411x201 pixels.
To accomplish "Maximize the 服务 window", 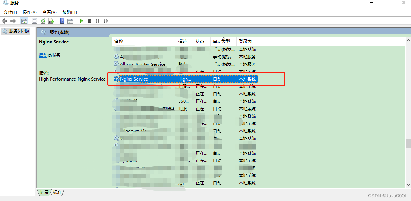I will pos(388,2).
